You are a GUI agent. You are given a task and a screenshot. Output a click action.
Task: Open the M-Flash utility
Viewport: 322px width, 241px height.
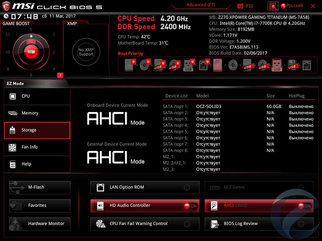pyautogui.click(x=40, y=187)
